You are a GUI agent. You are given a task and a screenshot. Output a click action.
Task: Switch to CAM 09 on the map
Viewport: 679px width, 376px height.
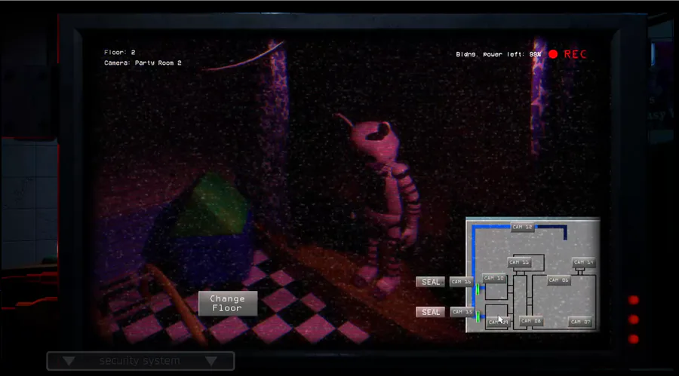[498, 323]
